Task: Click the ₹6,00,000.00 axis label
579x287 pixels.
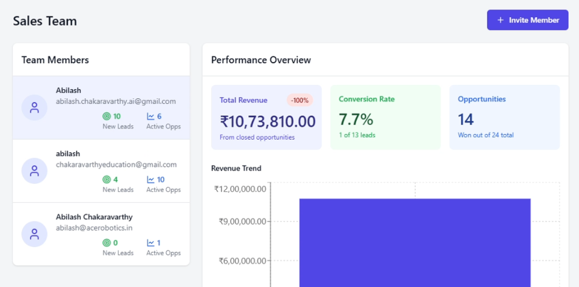Action: click(242, 261)
